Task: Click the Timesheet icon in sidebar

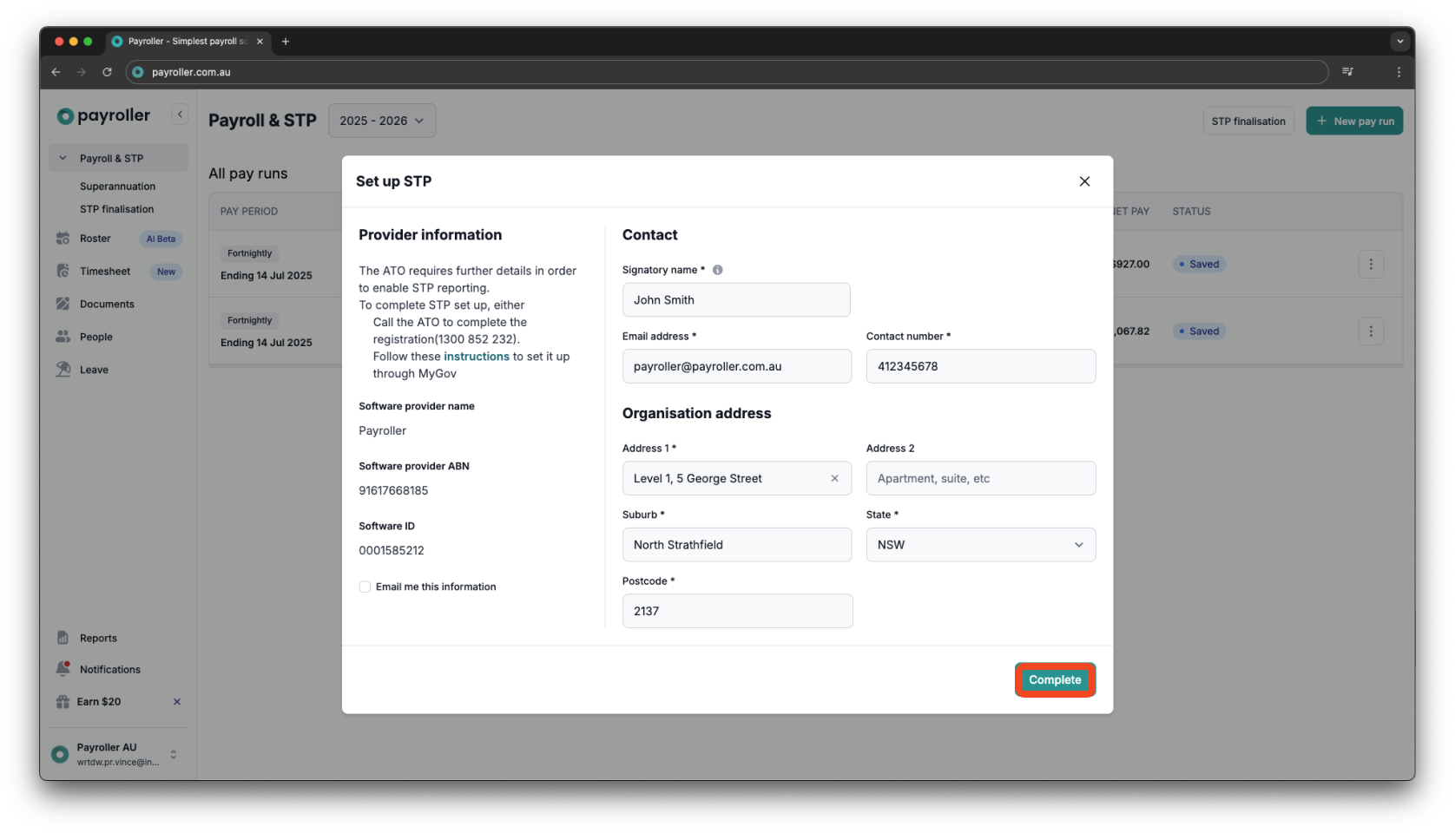Action: 63,272
